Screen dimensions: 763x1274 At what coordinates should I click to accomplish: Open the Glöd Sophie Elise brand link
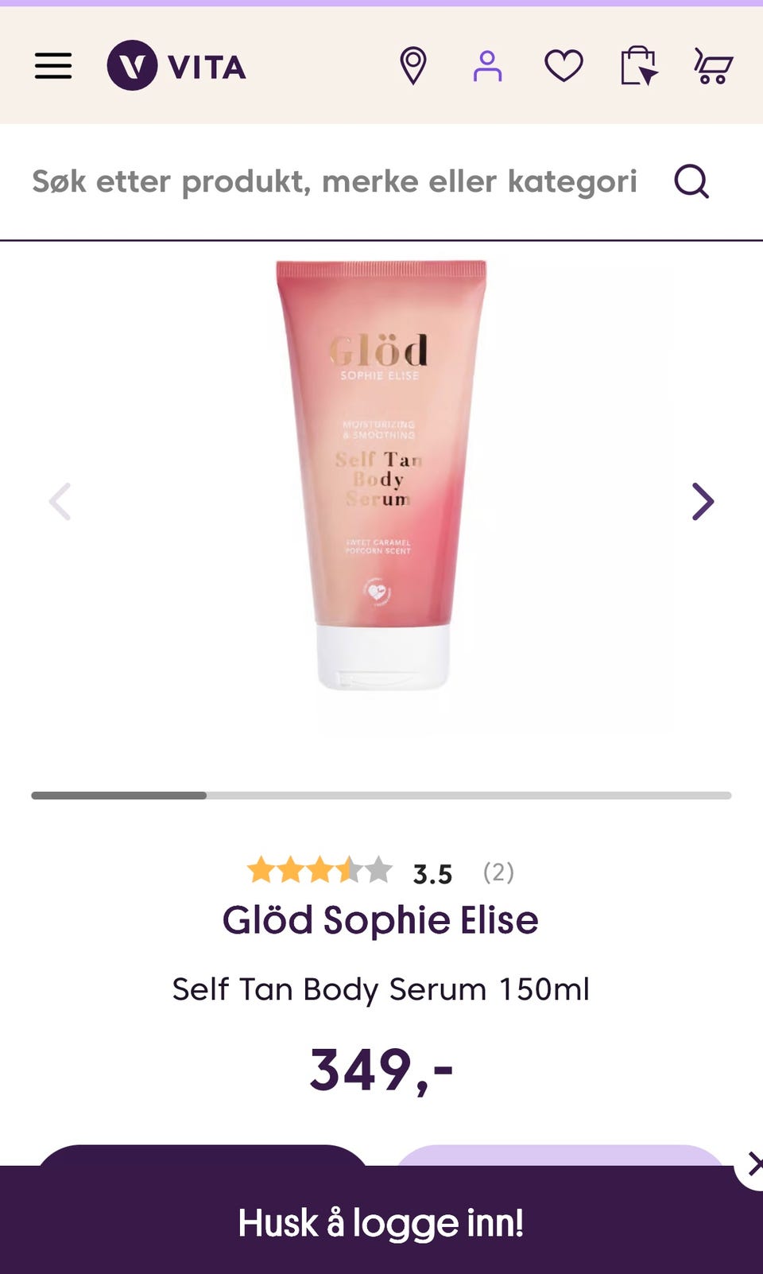(x=381, y=920)
